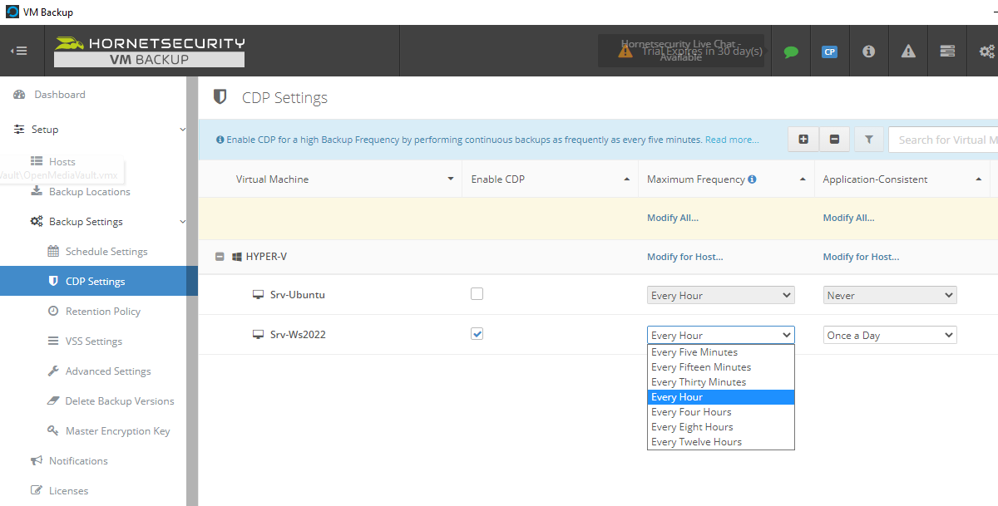
Task: Click the Srv-Ubuntu monitor icon
Action: point(259,295)
